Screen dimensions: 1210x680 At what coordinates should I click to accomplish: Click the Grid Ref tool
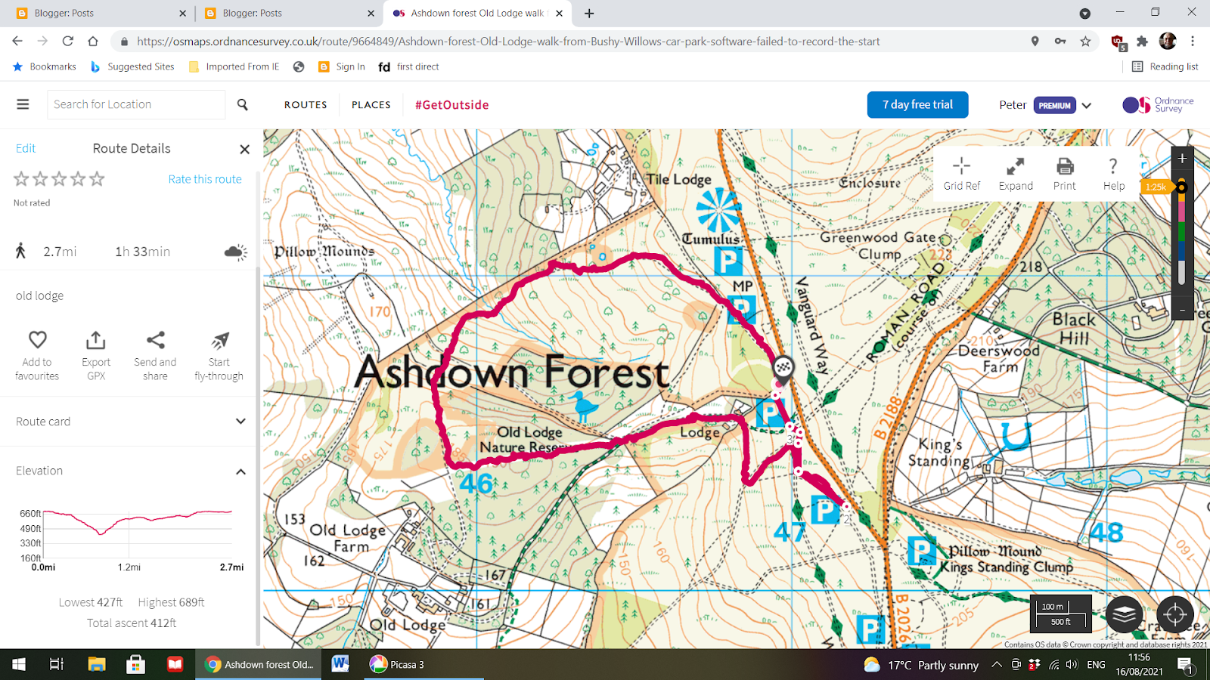[962, 174]
